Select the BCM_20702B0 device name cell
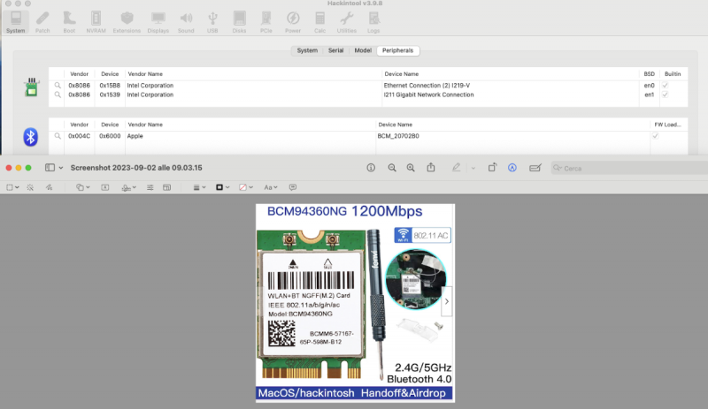The width and height of the screenshot is (708, 409). pos(398,136)
